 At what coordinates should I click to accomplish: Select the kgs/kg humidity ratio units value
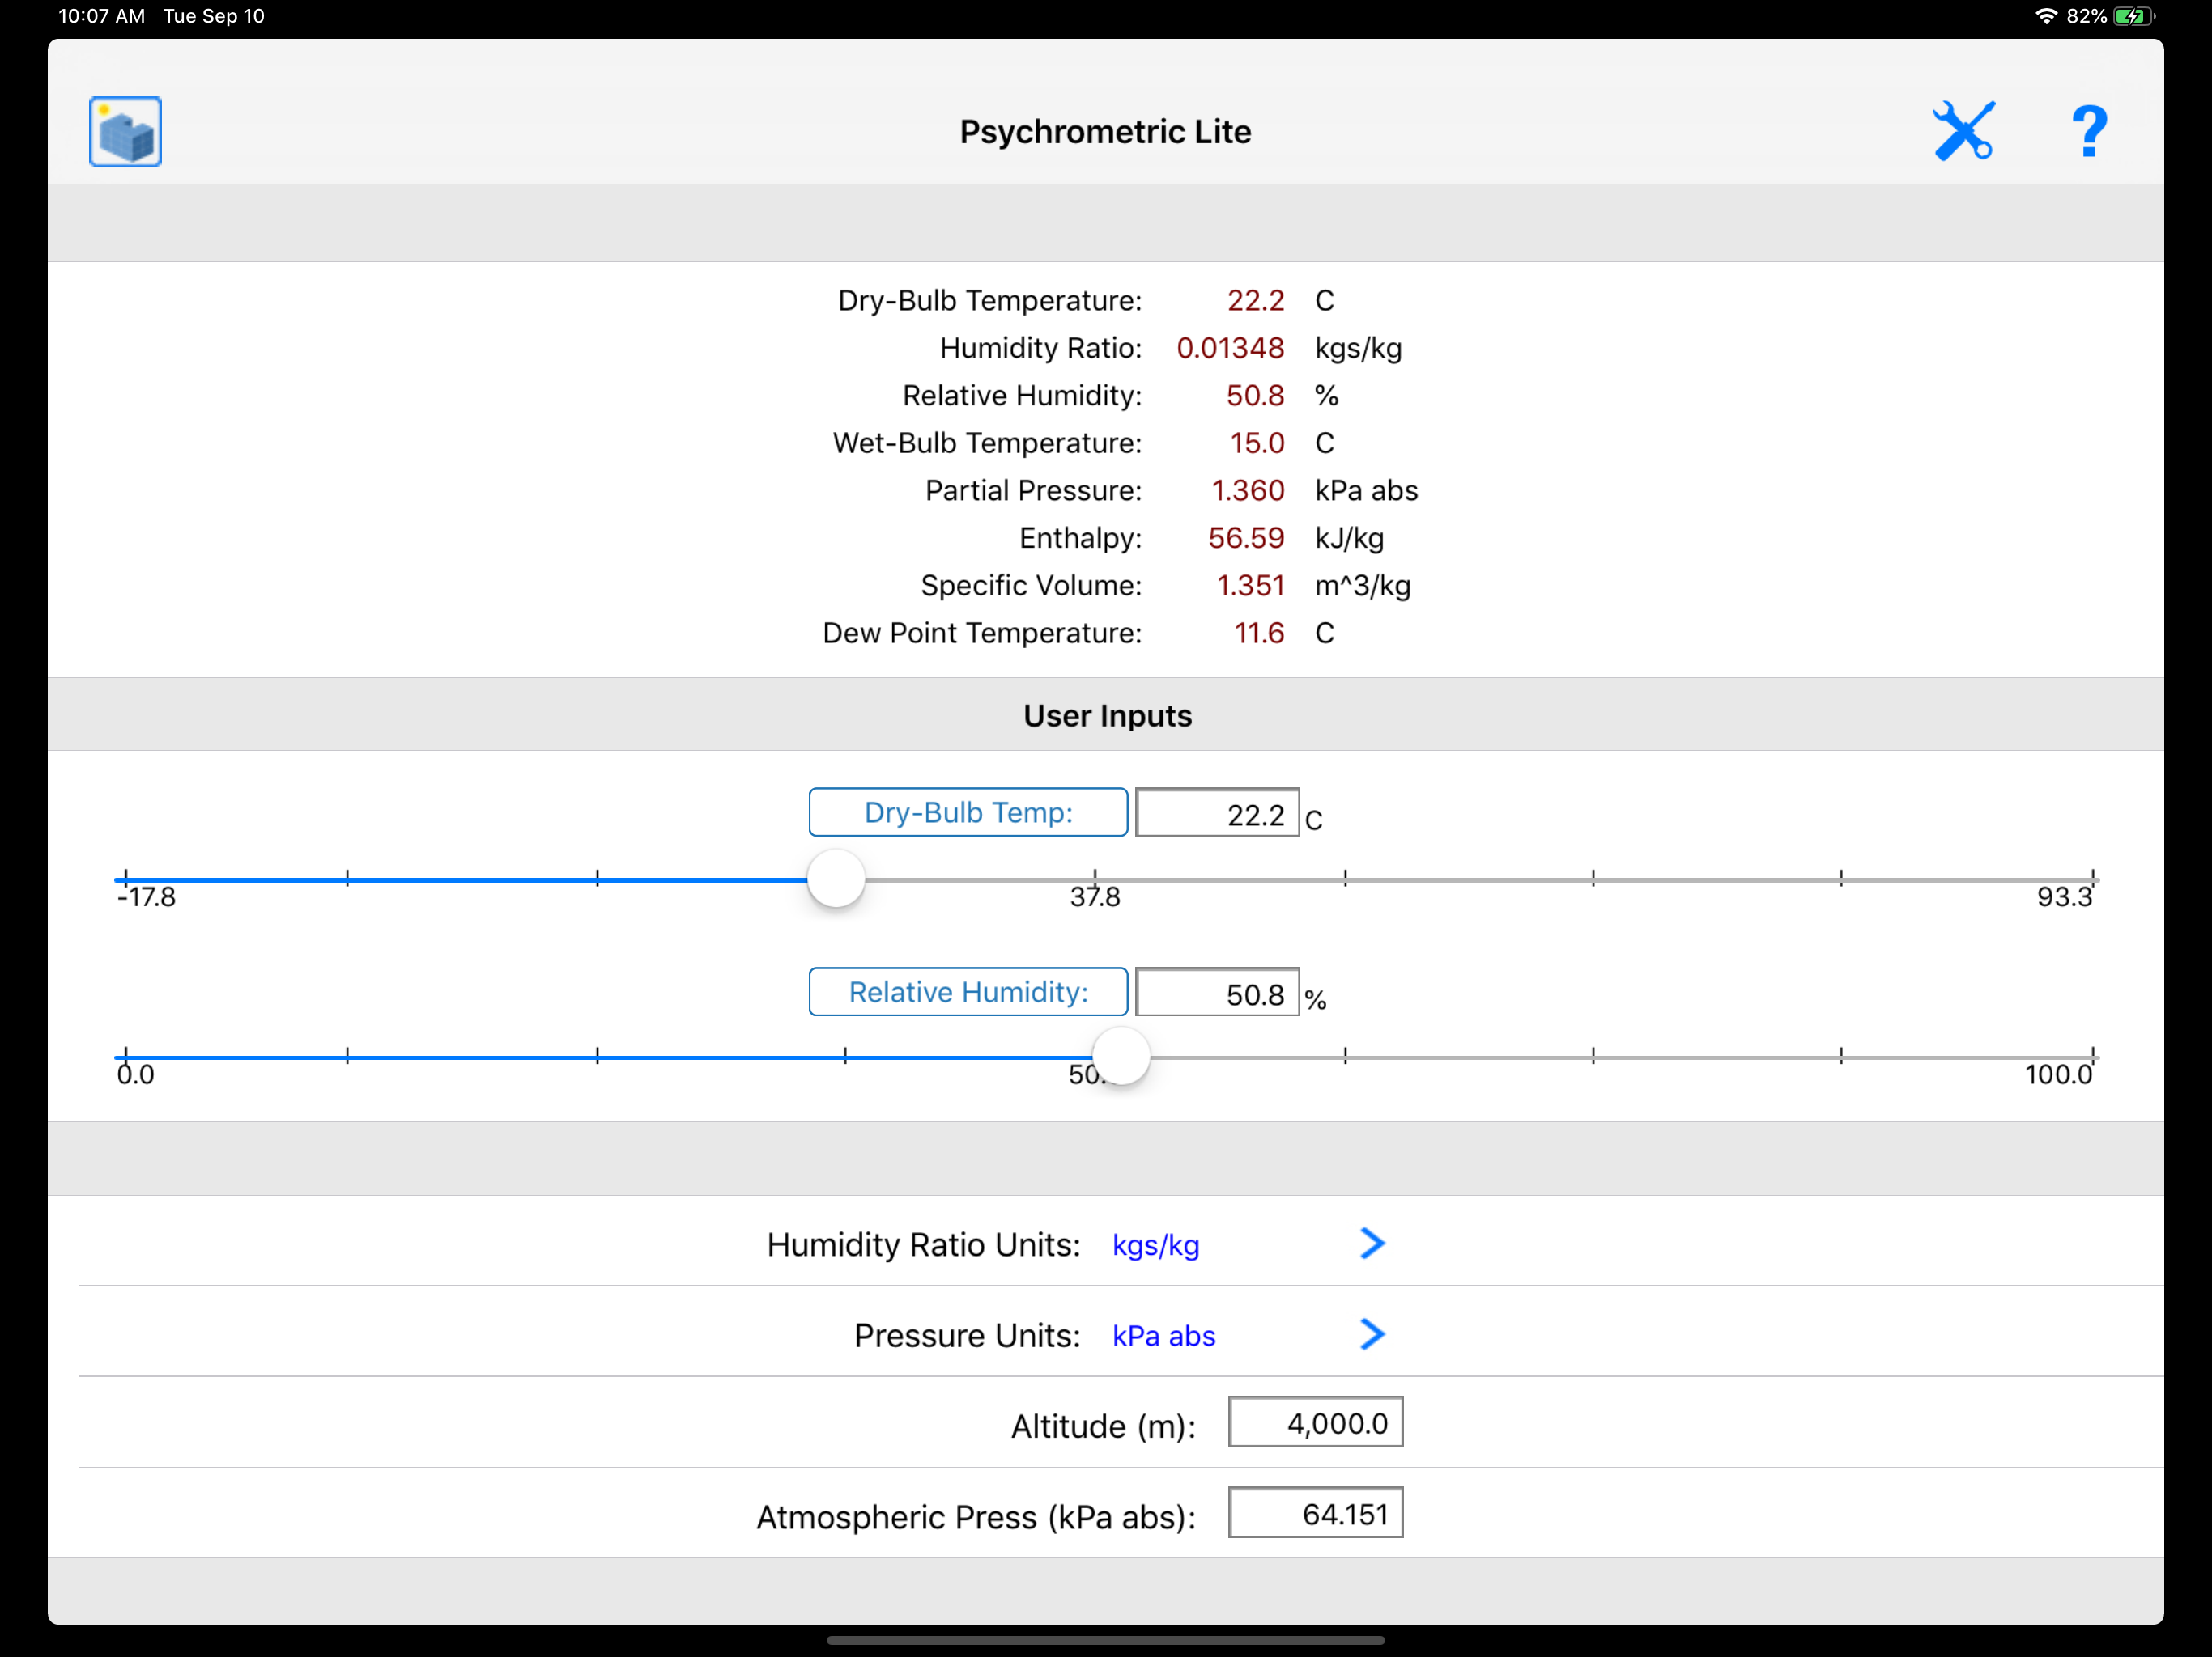pos(1156,1245)
